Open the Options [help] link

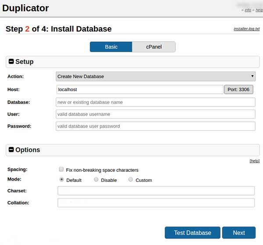pyautogui.click(x=254, y=161)
